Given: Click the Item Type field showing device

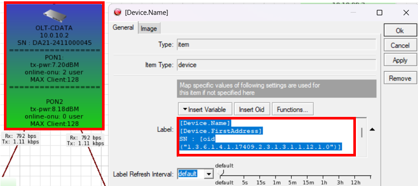Looking at the screenshot, I should click(x=276, y=65).
